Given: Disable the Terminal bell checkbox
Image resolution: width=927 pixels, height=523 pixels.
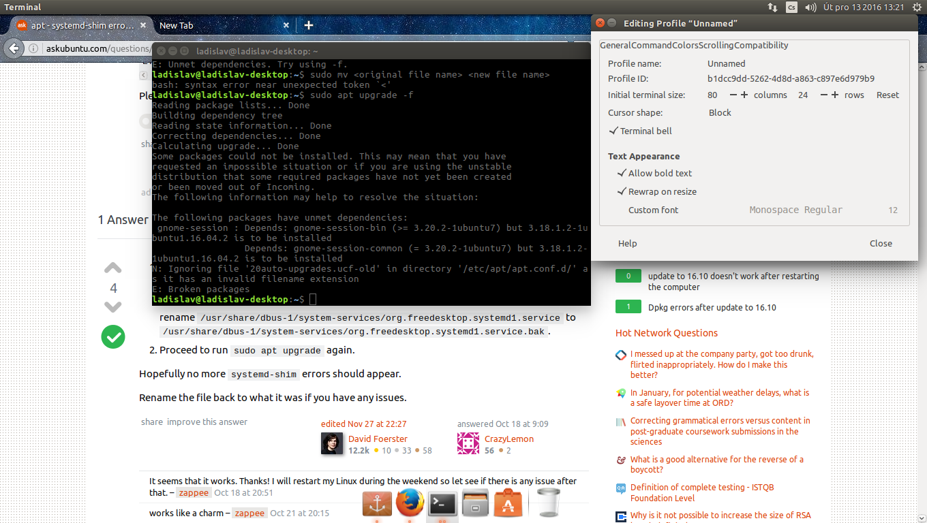Looking at the screenshot, I should 613,131.
